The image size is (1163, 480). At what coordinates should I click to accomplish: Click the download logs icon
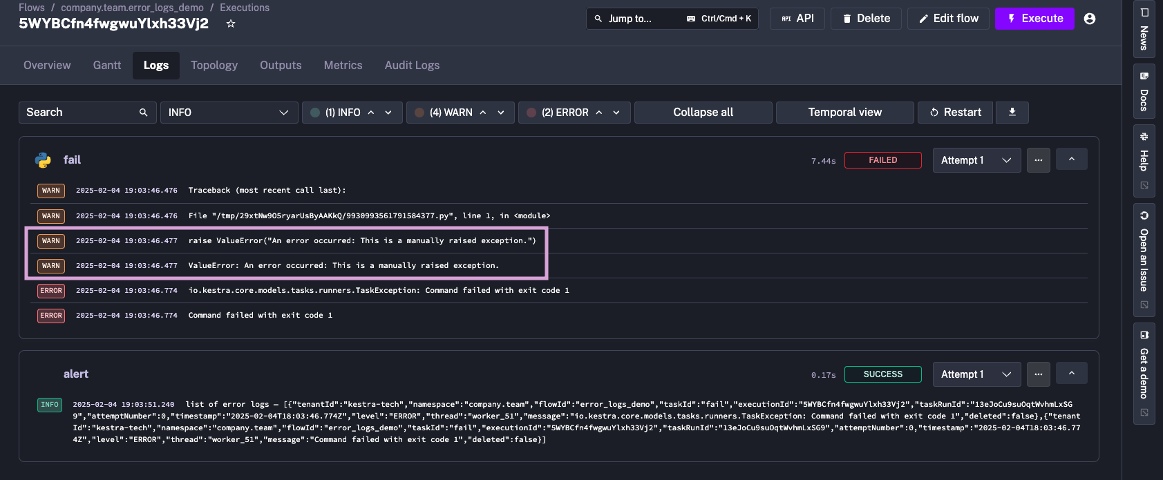click(x=1012, y=112)
